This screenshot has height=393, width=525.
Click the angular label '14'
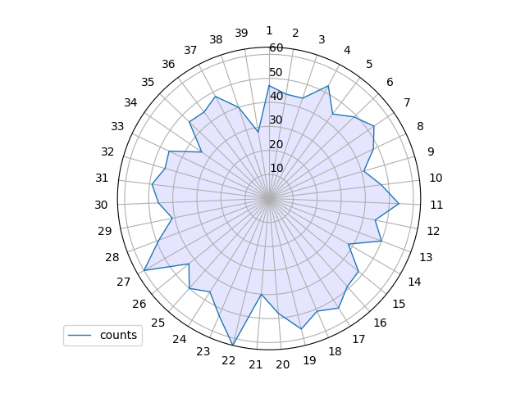pos(414,282)
